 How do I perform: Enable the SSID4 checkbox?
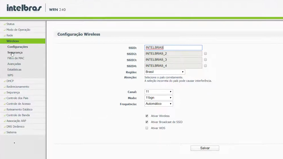(205, 66)
